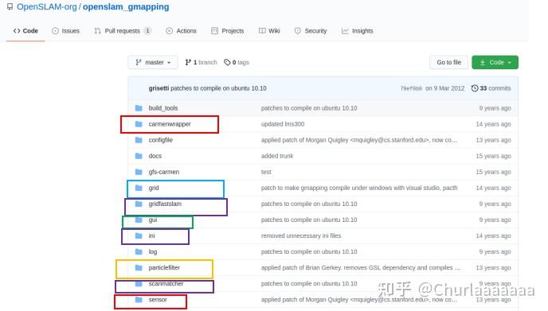View the 0 tags link

click(x=237, y=62)
